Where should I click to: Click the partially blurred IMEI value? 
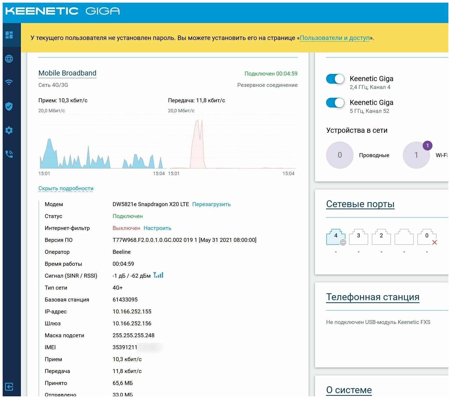pyautogui.click(x=137, y=347)
